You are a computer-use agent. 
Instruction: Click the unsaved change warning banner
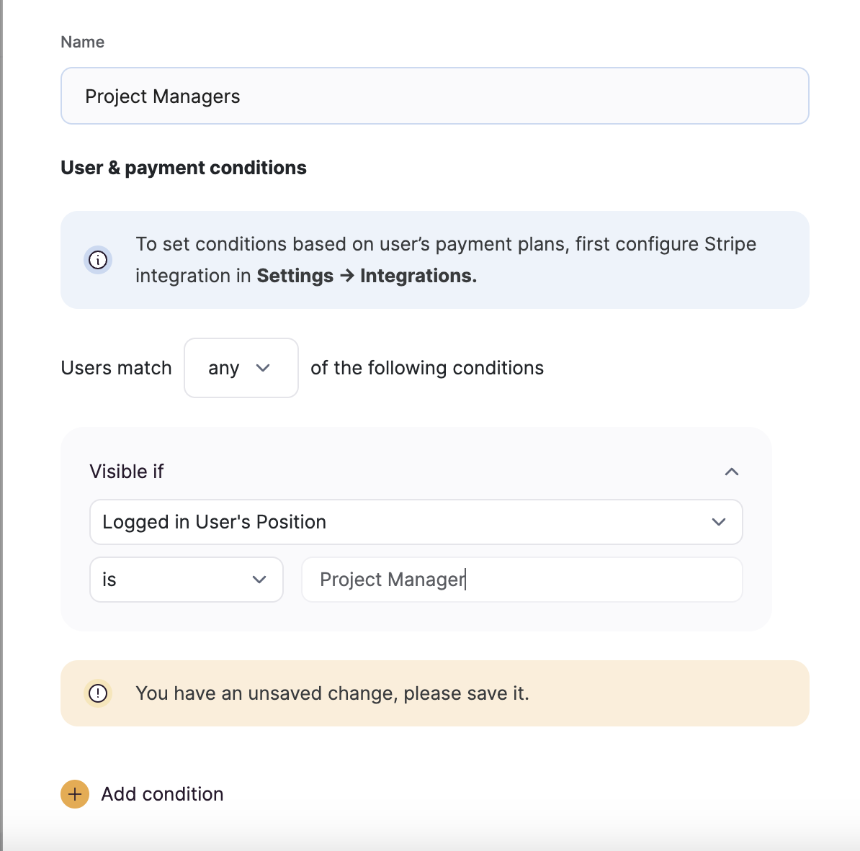[434, 693]
